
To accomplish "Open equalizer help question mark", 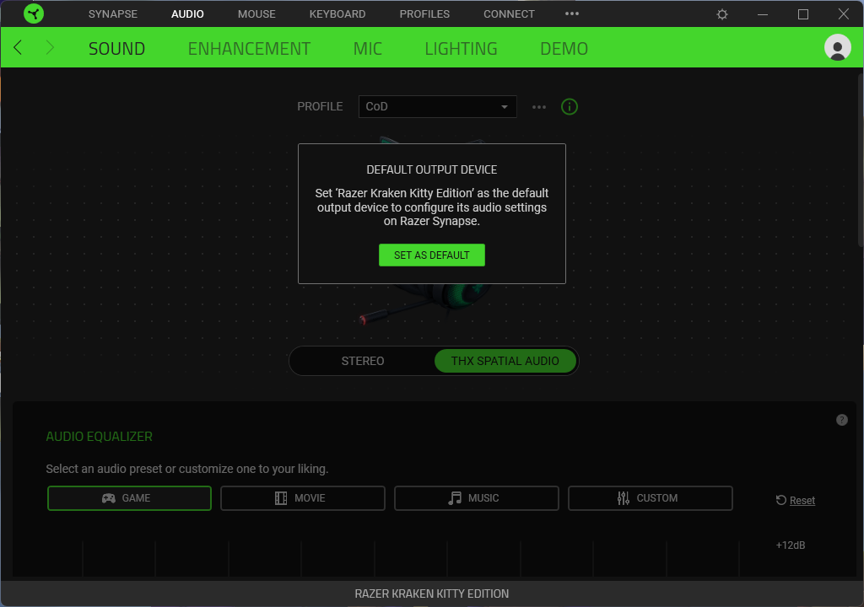I will [x=841, y=420].
